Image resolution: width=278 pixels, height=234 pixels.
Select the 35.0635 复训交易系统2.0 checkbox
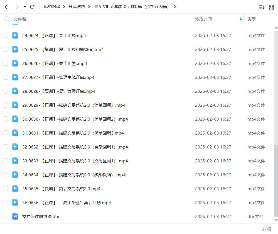6,188
